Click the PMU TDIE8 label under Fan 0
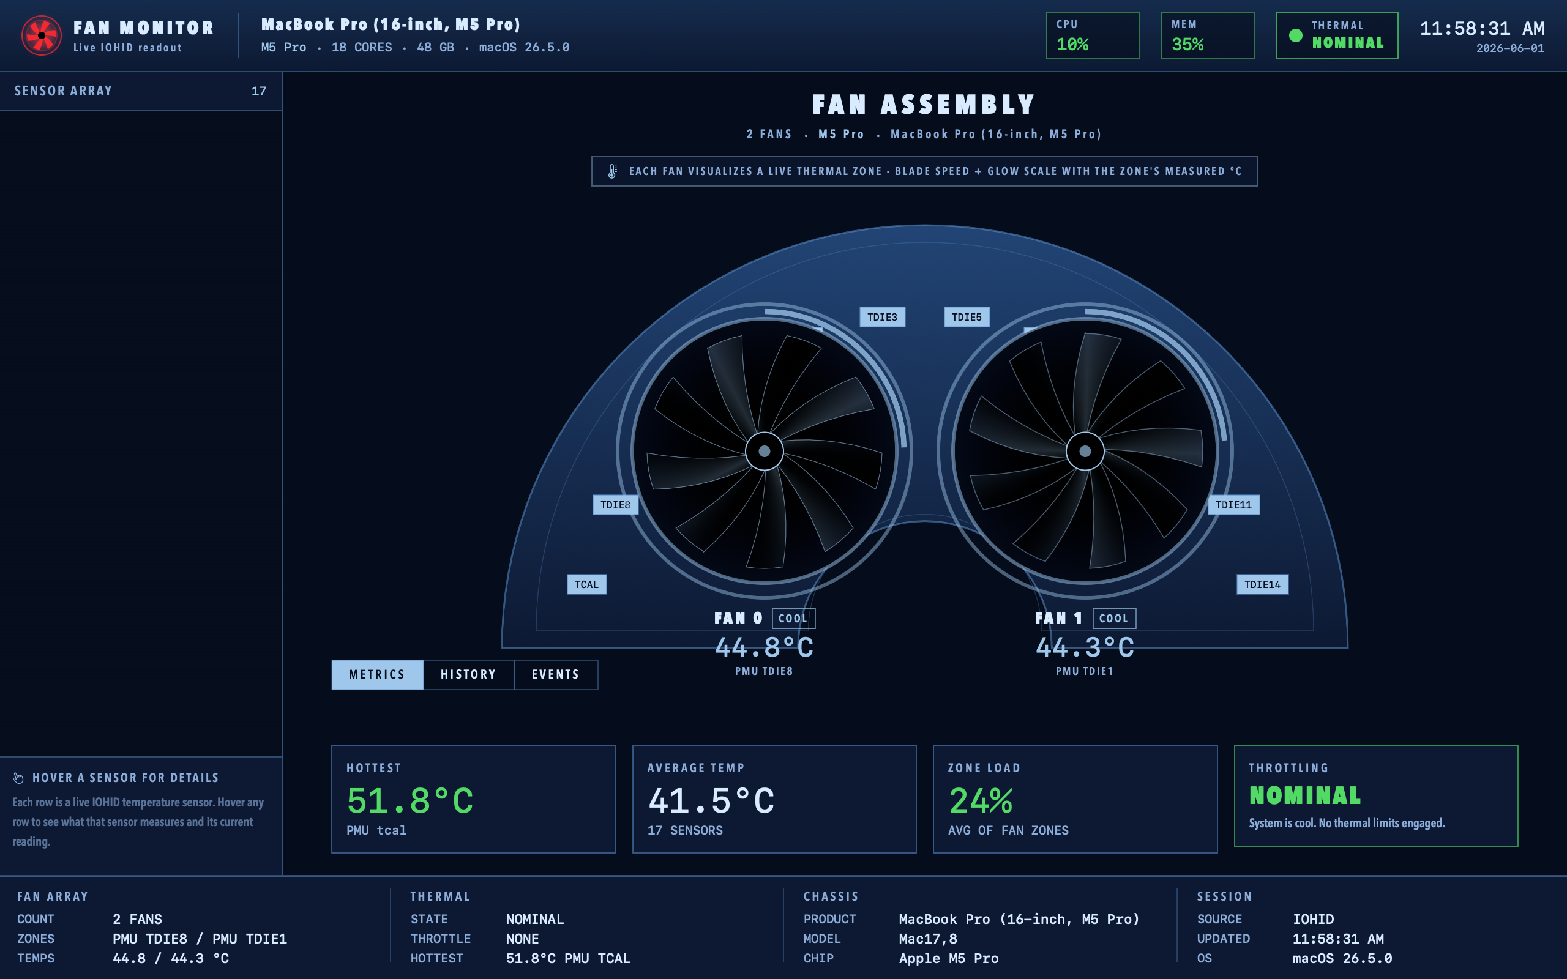Screen dimensions: 1567x979 pyautogui.click(x=764, y=671)
